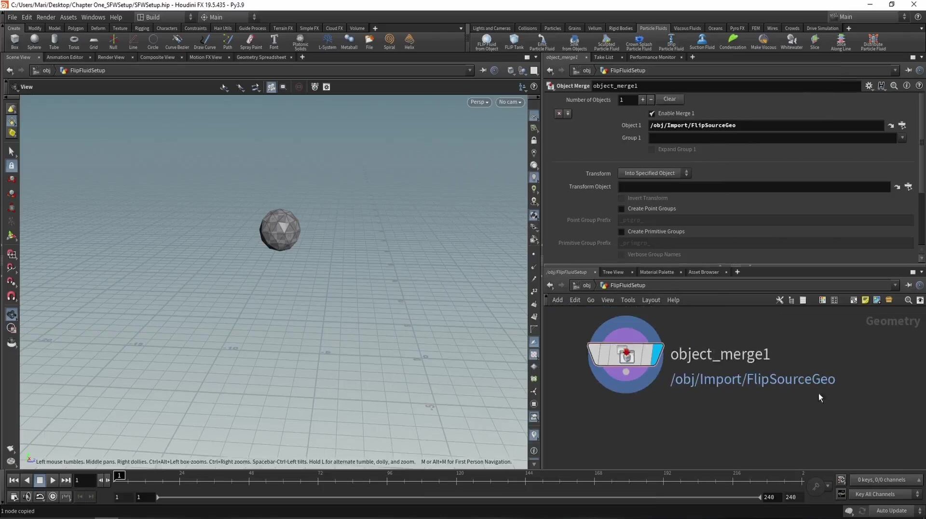Open the Transform Into Specified Object dropdown

(654, 173)
